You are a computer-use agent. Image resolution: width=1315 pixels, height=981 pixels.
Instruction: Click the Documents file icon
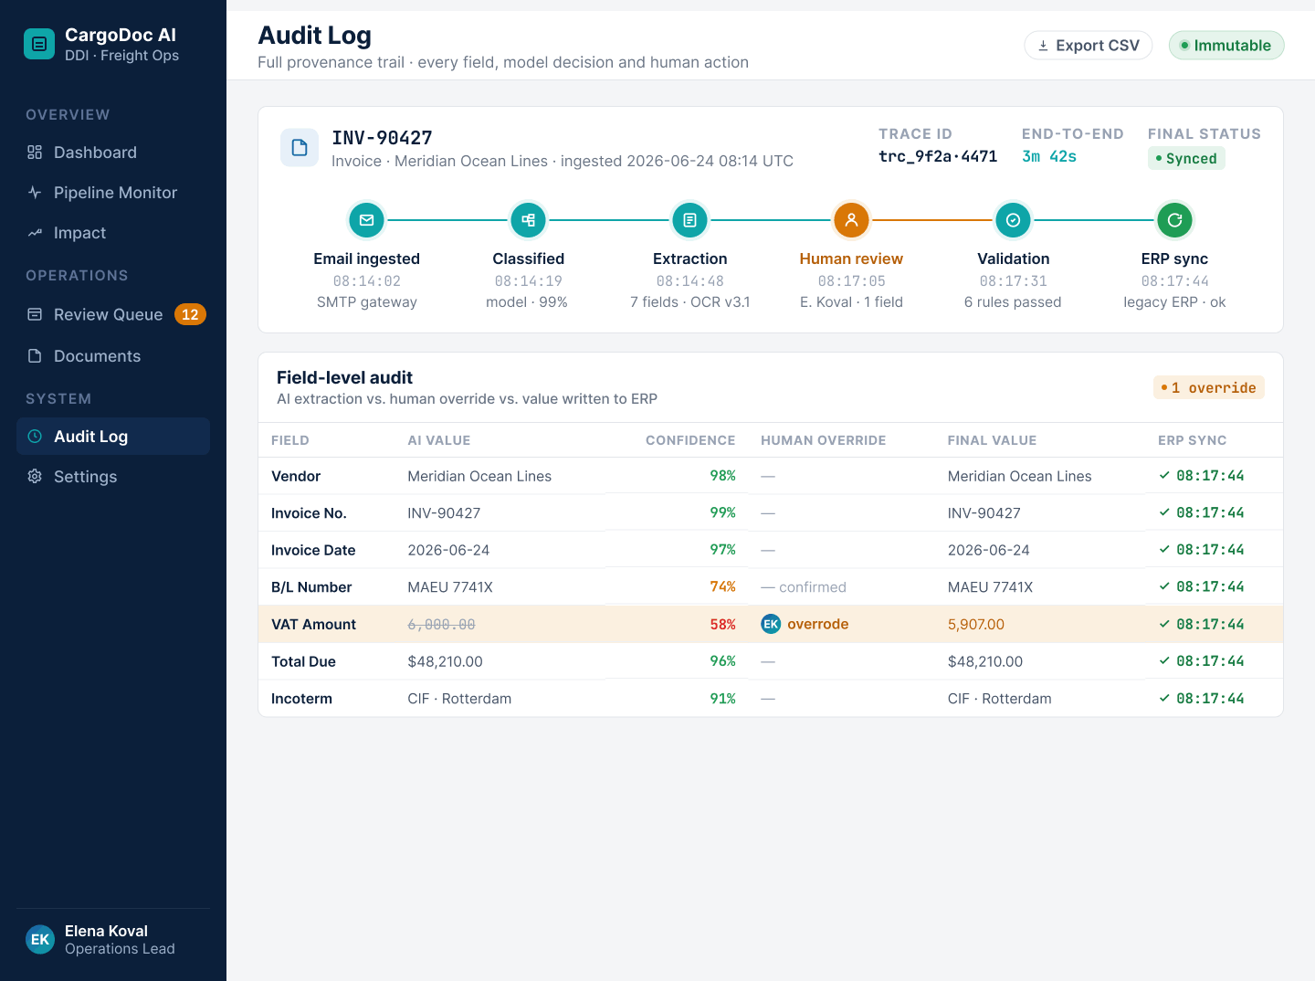pos(35,356)
